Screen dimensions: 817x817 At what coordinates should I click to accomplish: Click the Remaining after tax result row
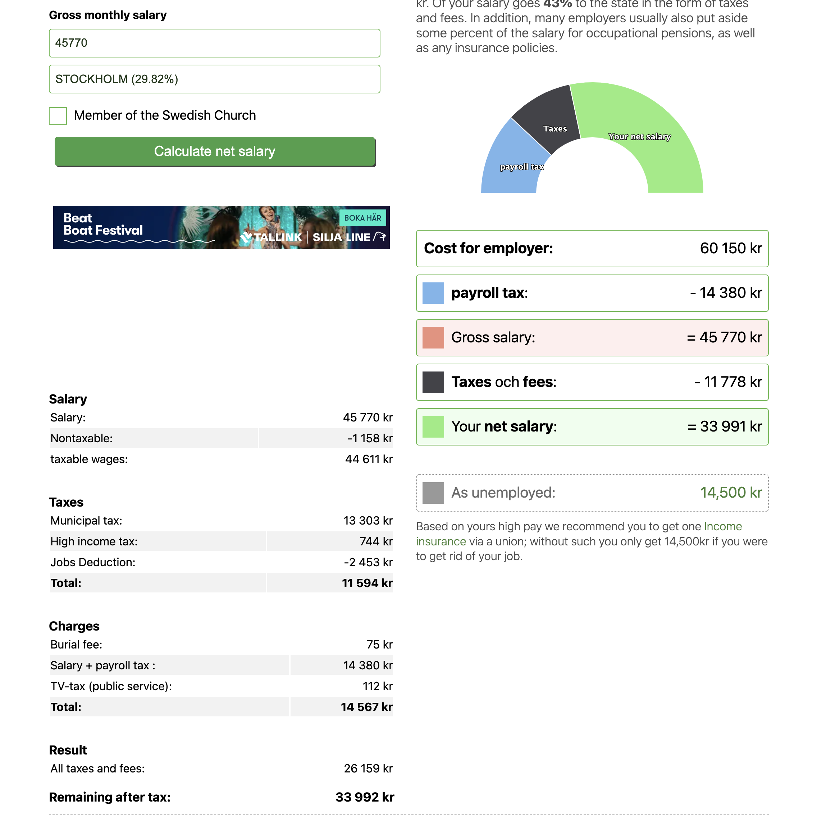(222, 797)
